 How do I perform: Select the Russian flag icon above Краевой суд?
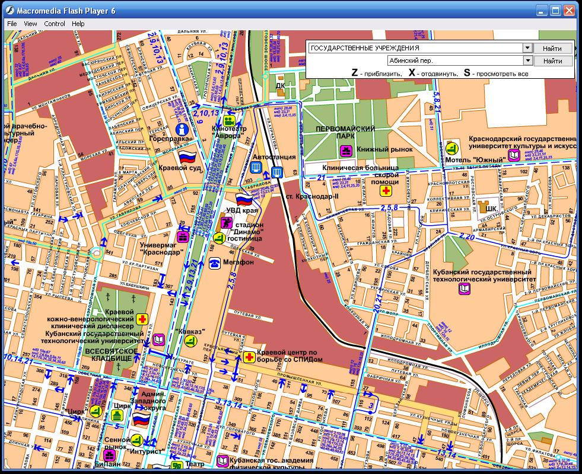tap(187, 158)
